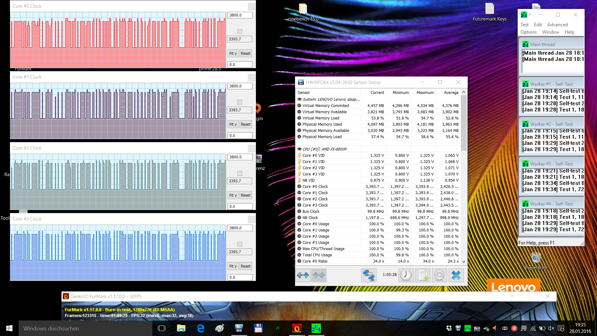Screen dimensions: 597x336
Task: Click the expand columns arrows button in HWiNFO
Action: click(303, 275)
